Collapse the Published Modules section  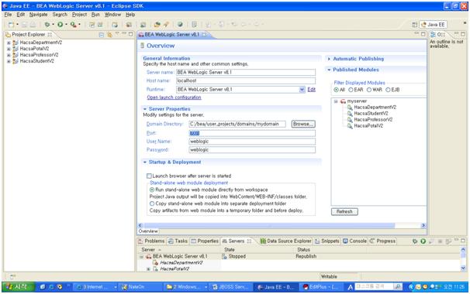(329, 70)
